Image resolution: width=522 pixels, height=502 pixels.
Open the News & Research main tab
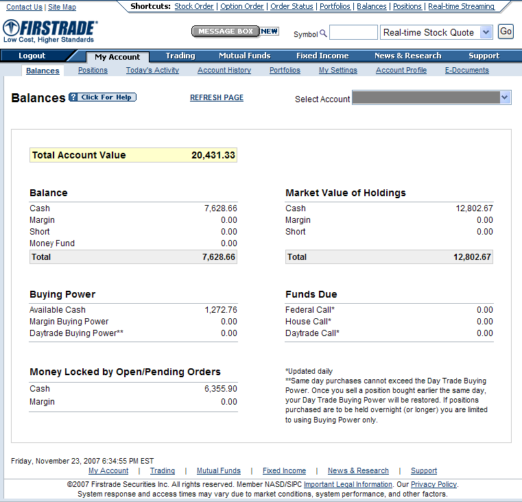(x=408, y=56)
